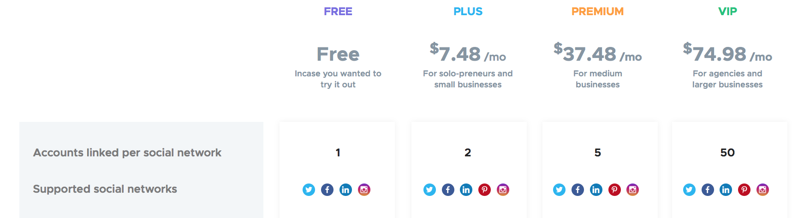The height and width of the screenshot is (218, 798).
Task: Click the Twitter icon under the FREE plan
Action: tap(309, 189)
